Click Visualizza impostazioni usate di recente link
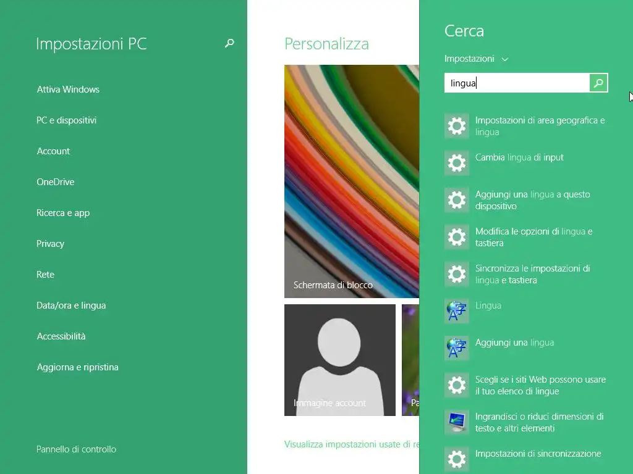This screenshot has width=633, height=474. coord(352,444)
